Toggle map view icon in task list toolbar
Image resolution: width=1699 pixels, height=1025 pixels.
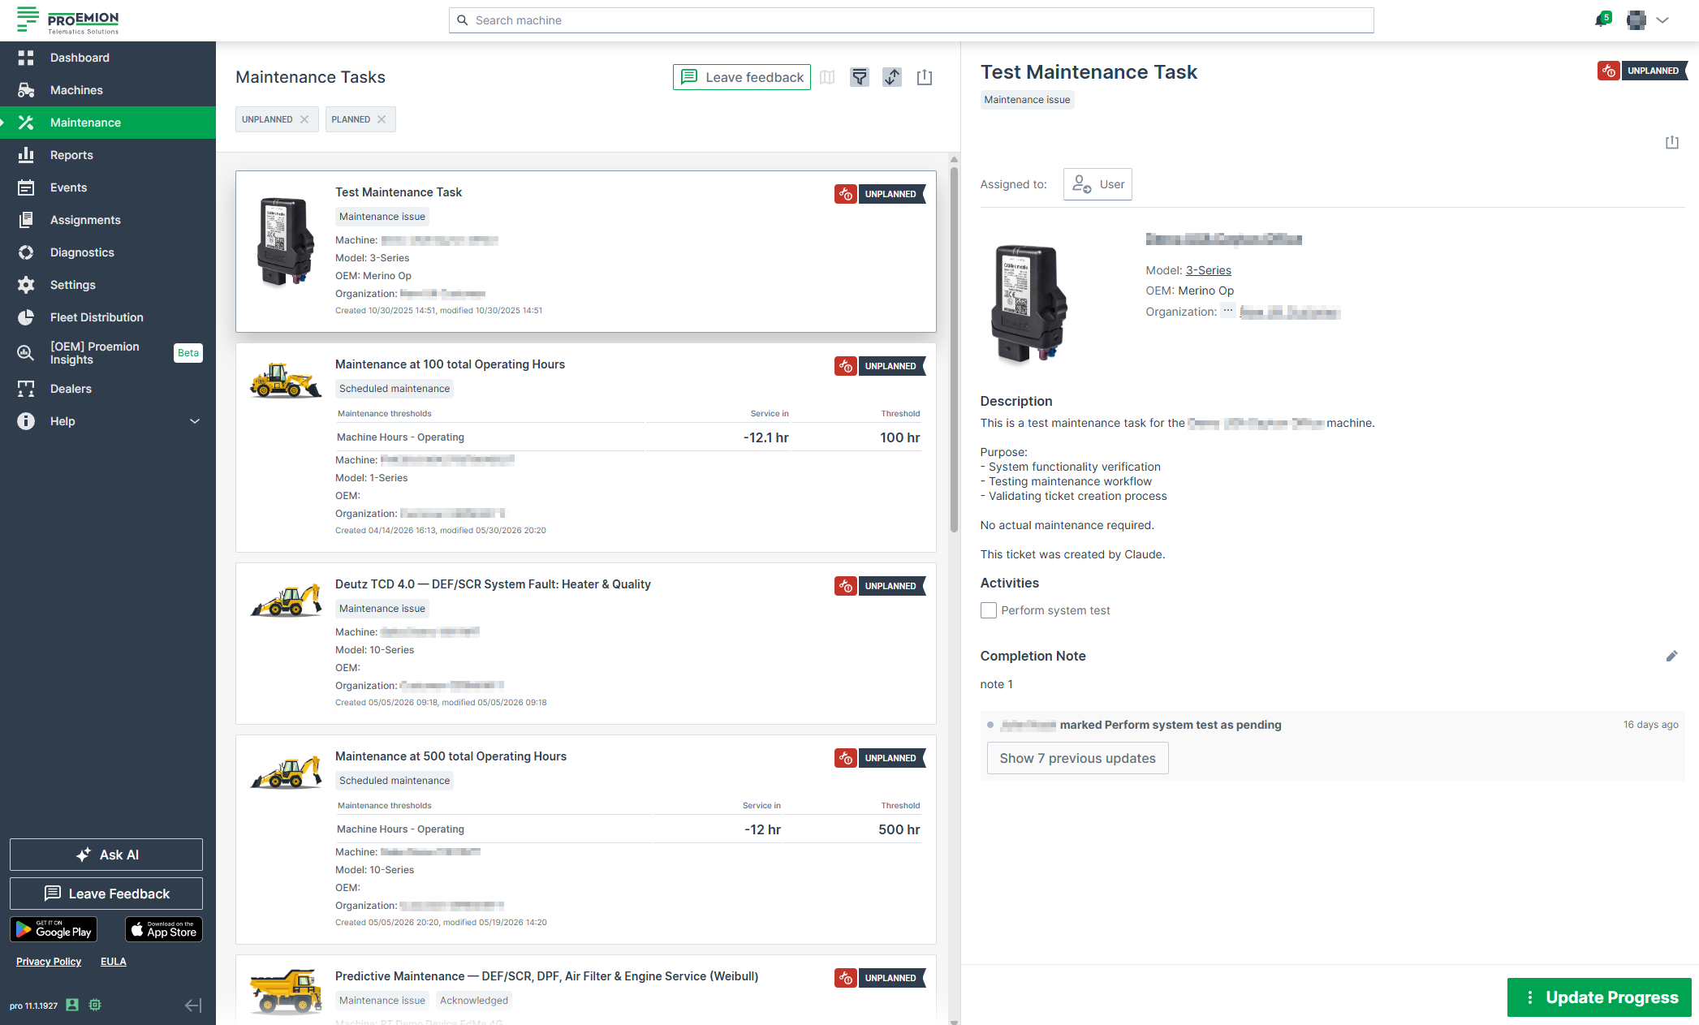click(x=827, y=77)
